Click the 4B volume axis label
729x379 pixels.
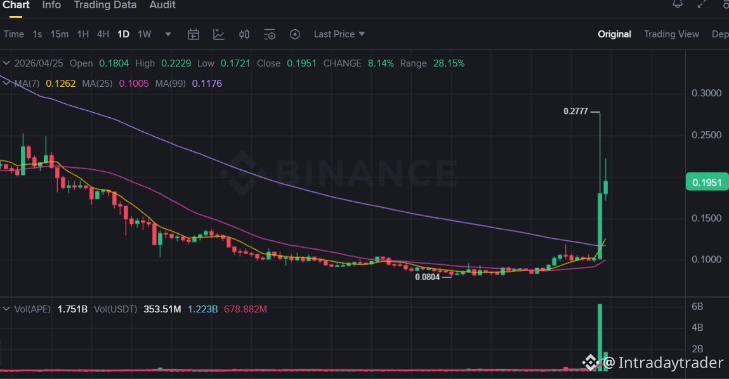(x=697, y=328)
